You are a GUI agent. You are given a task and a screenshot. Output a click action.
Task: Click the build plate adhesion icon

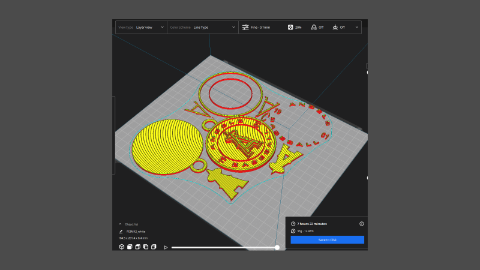[x=335, y=27]
